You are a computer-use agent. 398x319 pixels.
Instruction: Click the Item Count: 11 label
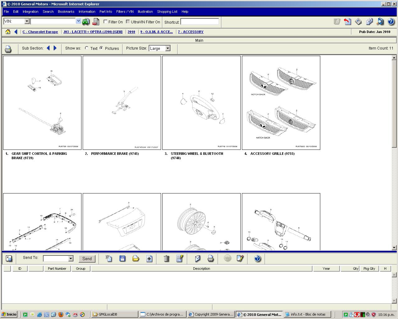[381, 48]
